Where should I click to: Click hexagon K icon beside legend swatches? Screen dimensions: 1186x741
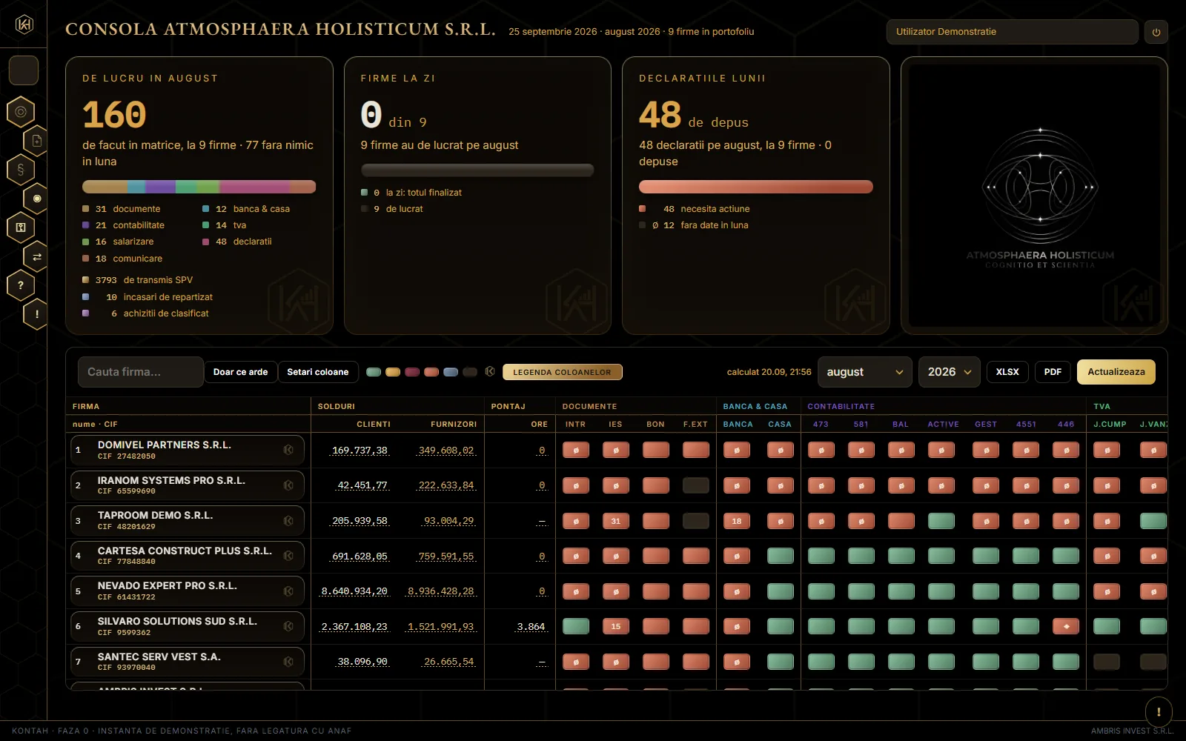490,371
